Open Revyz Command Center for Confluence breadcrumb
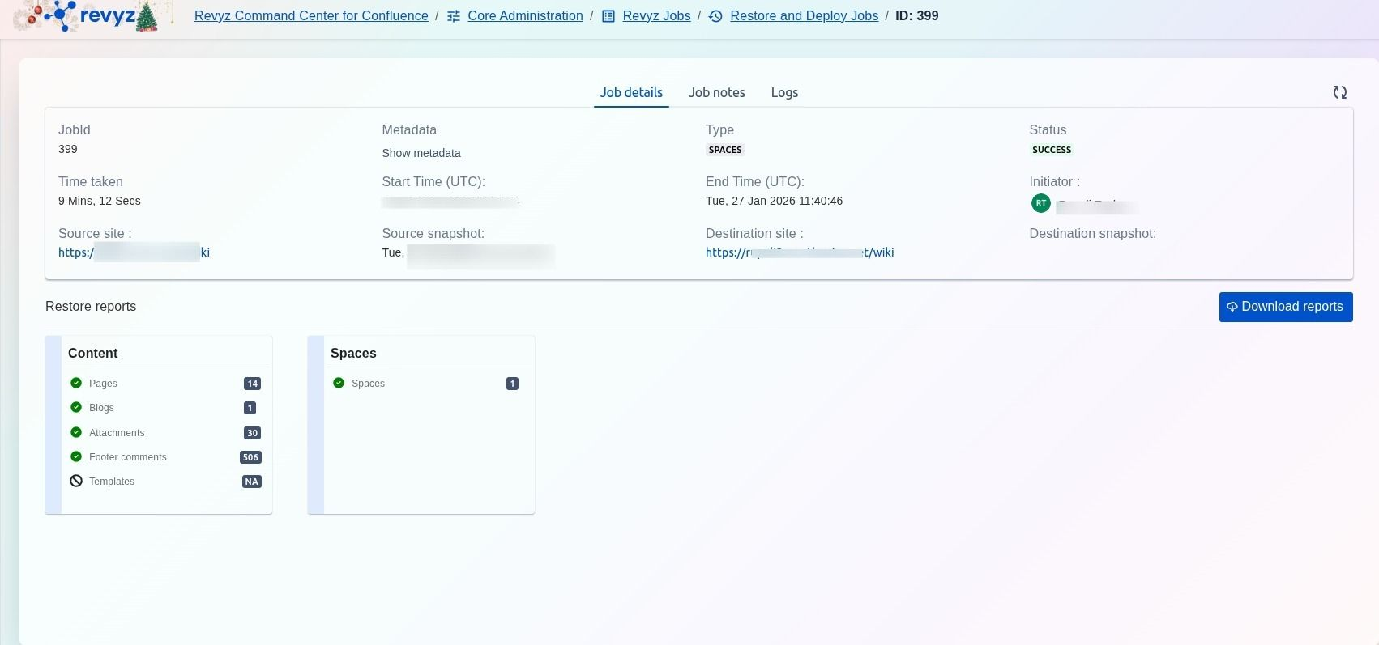 point(311,16)
